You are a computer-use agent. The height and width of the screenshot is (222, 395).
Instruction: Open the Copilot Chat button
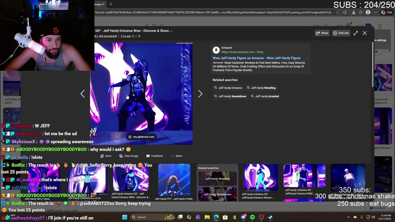(x=386, y=12)
